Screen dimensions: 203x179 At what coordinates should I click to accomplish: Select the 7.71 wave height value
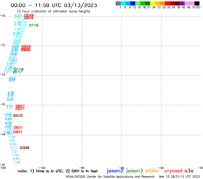point(9,109)
